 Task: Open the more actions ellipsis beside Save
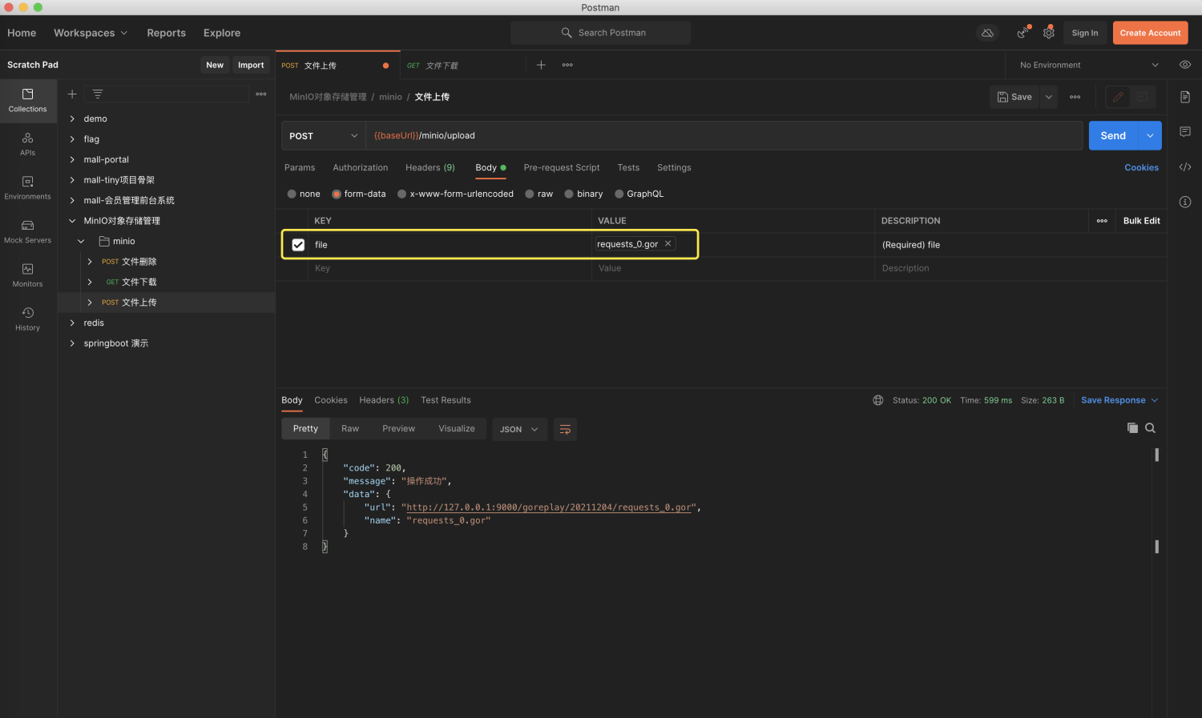click(1075, 97)
